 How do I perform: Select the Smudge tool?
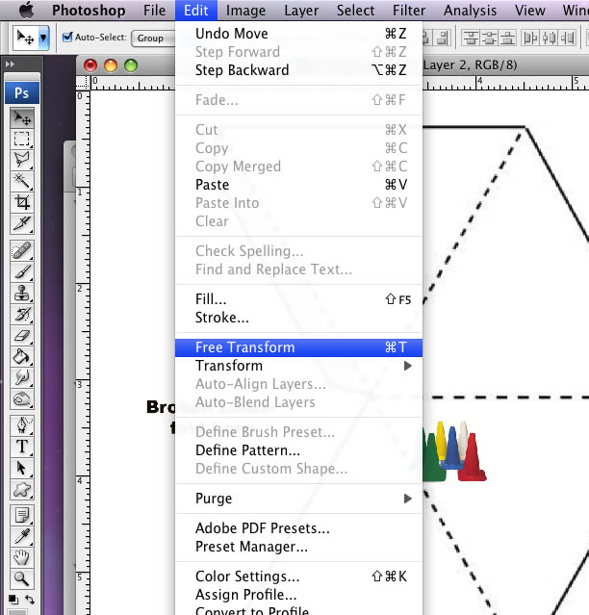point(22,377)
